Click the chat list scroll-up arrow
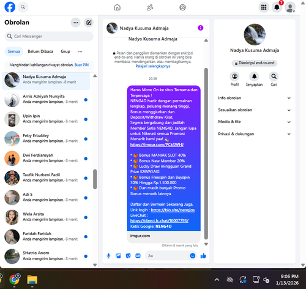Screen dimensions: 306x289 click(x=95, y=76)
